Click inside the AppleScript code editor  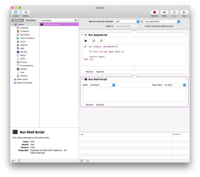(x=134, y=55)
